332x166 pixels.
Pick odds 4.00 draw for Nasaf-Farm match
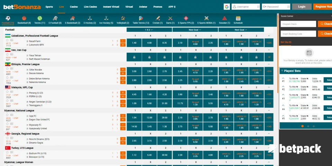149,43
